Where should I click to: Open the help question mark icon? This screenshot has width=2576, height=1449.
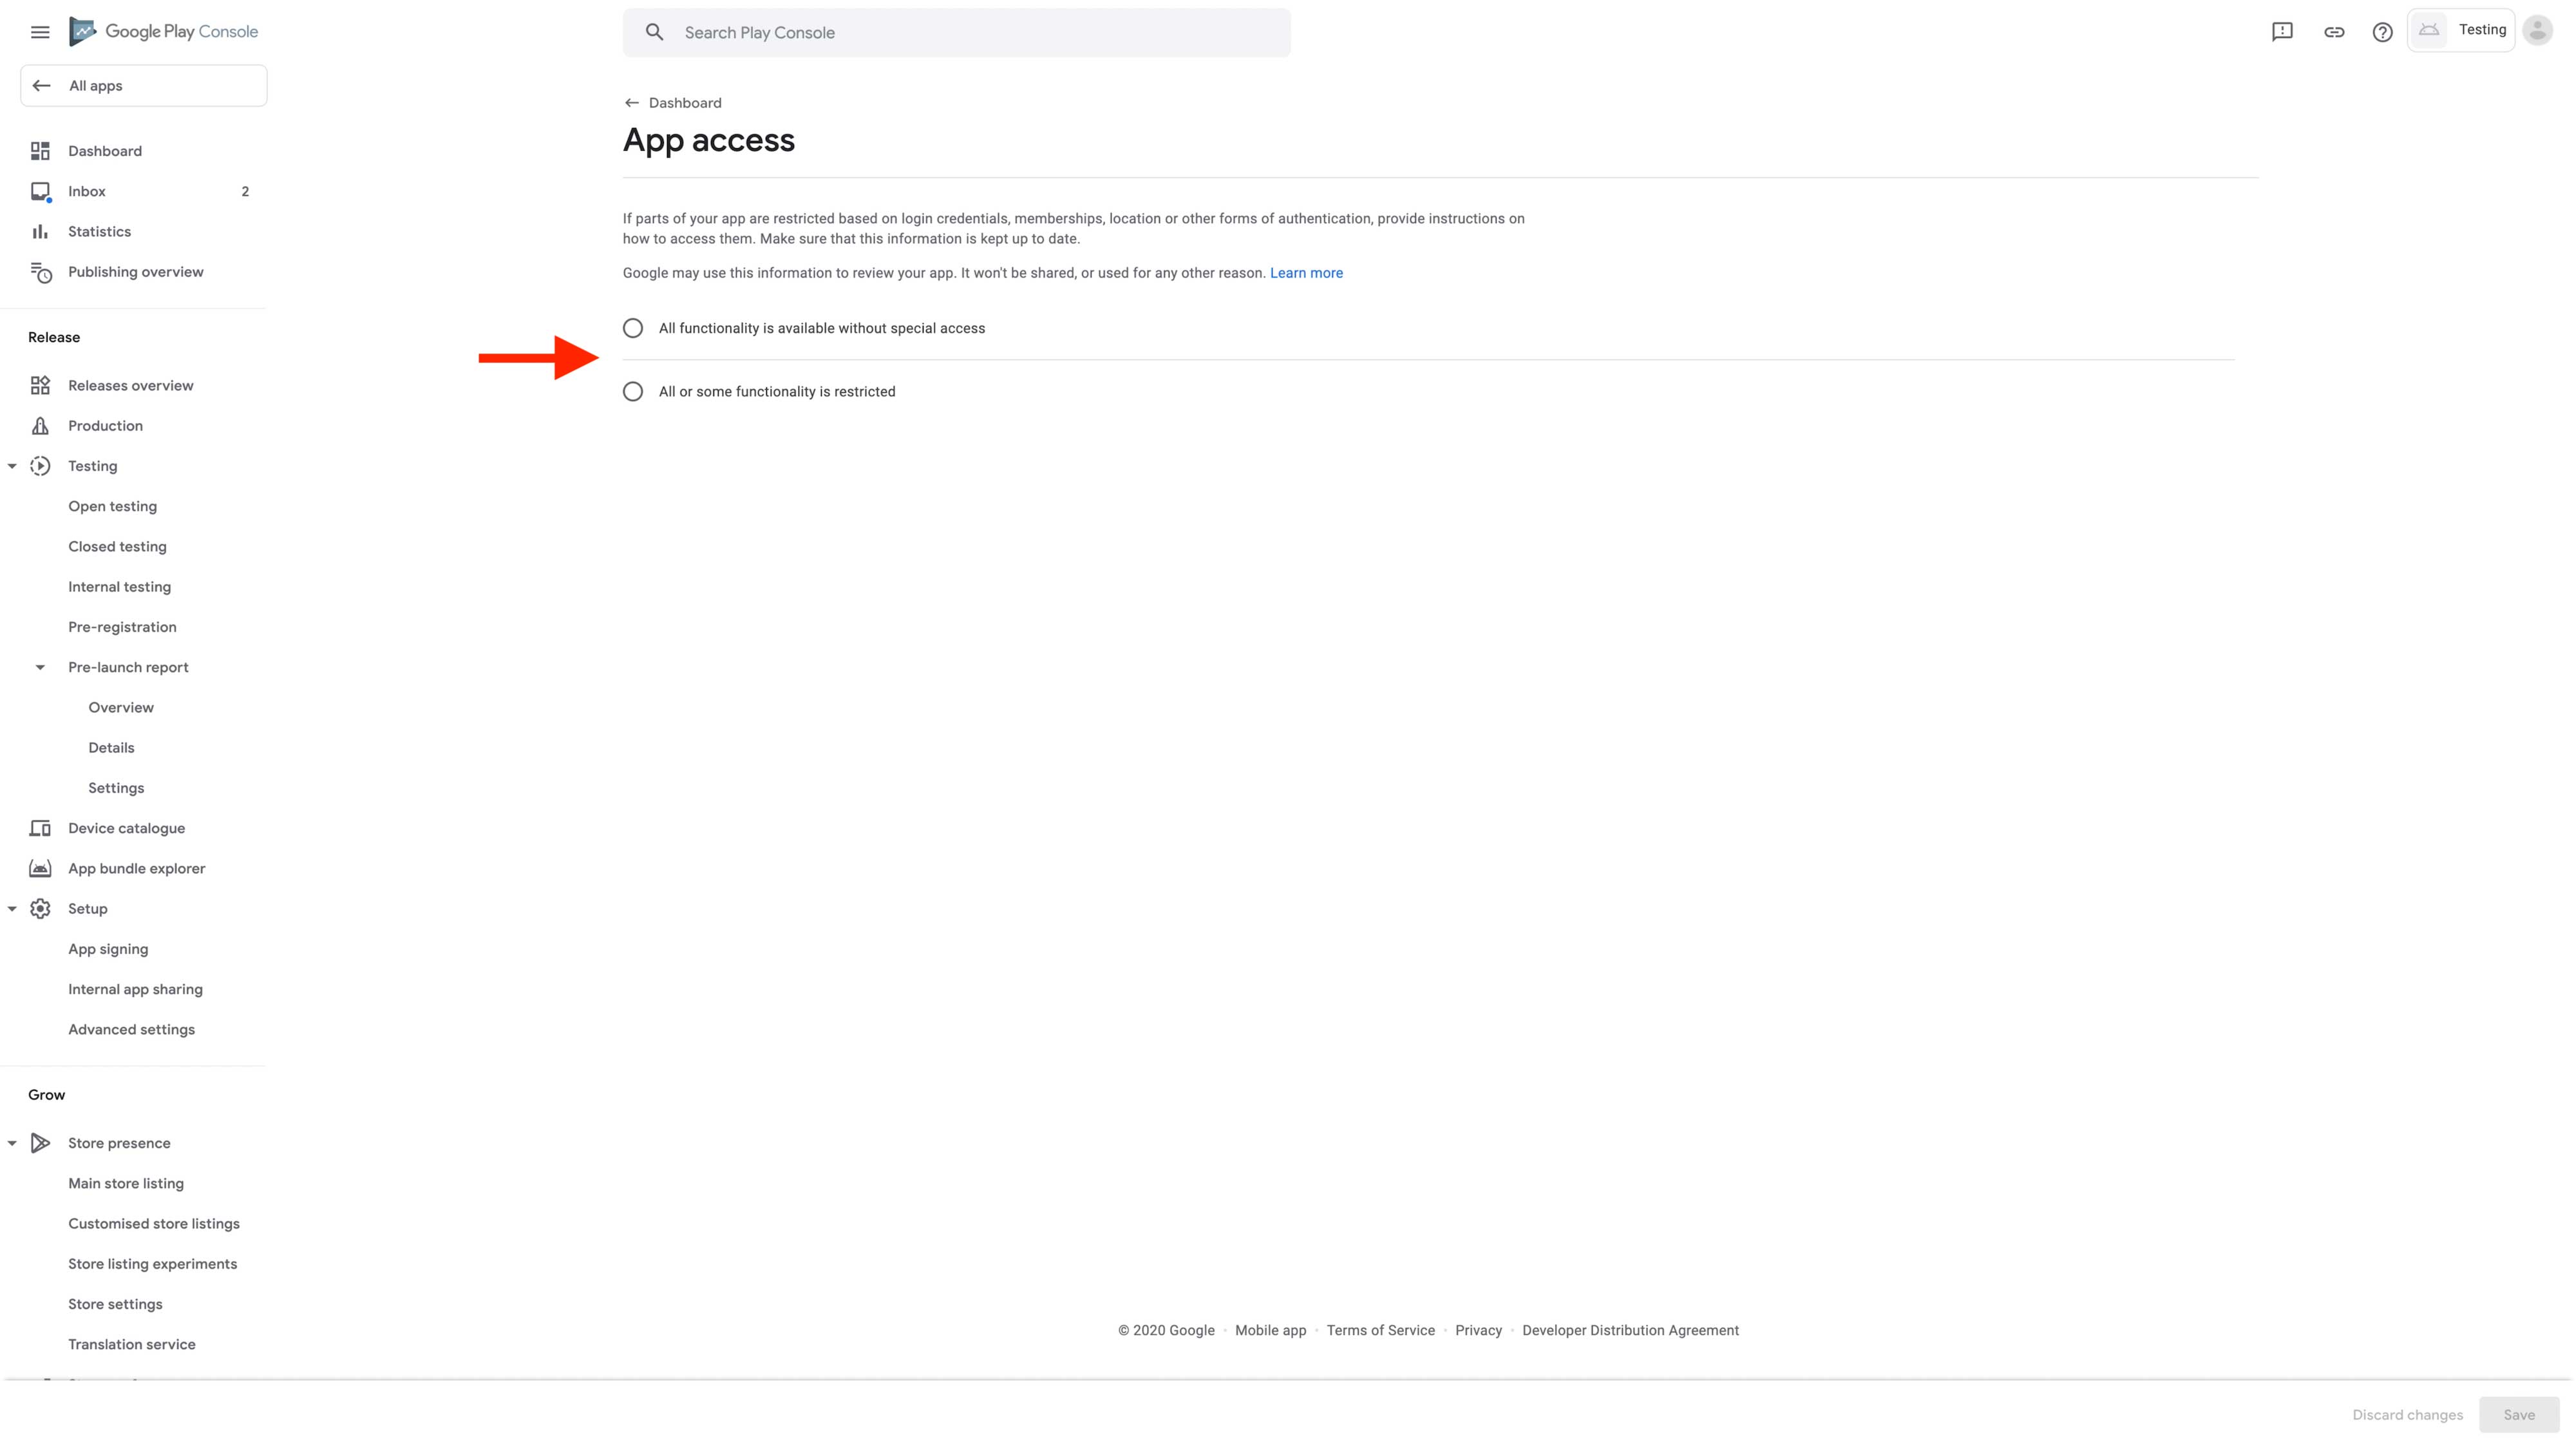[x=2382, y=32]
